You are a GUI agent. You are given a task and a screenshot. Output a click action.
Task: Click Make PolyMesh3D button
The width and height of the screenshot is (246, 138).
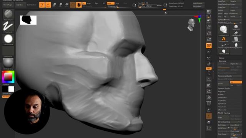tap(233, 13)
